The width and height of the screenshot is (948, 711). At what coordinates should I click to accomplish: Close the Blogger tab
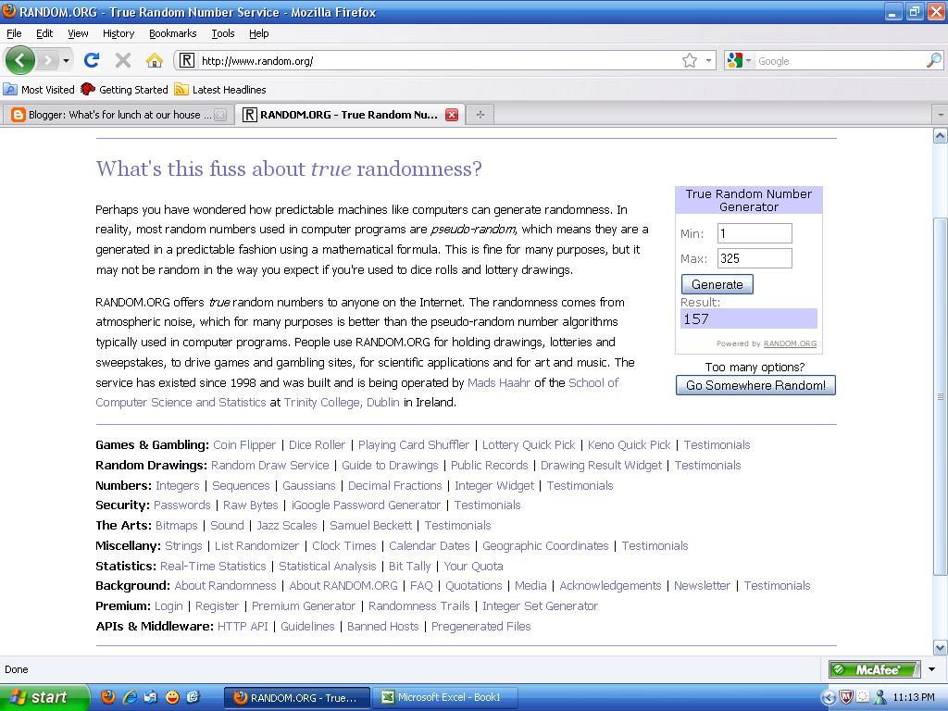point(220,114)
